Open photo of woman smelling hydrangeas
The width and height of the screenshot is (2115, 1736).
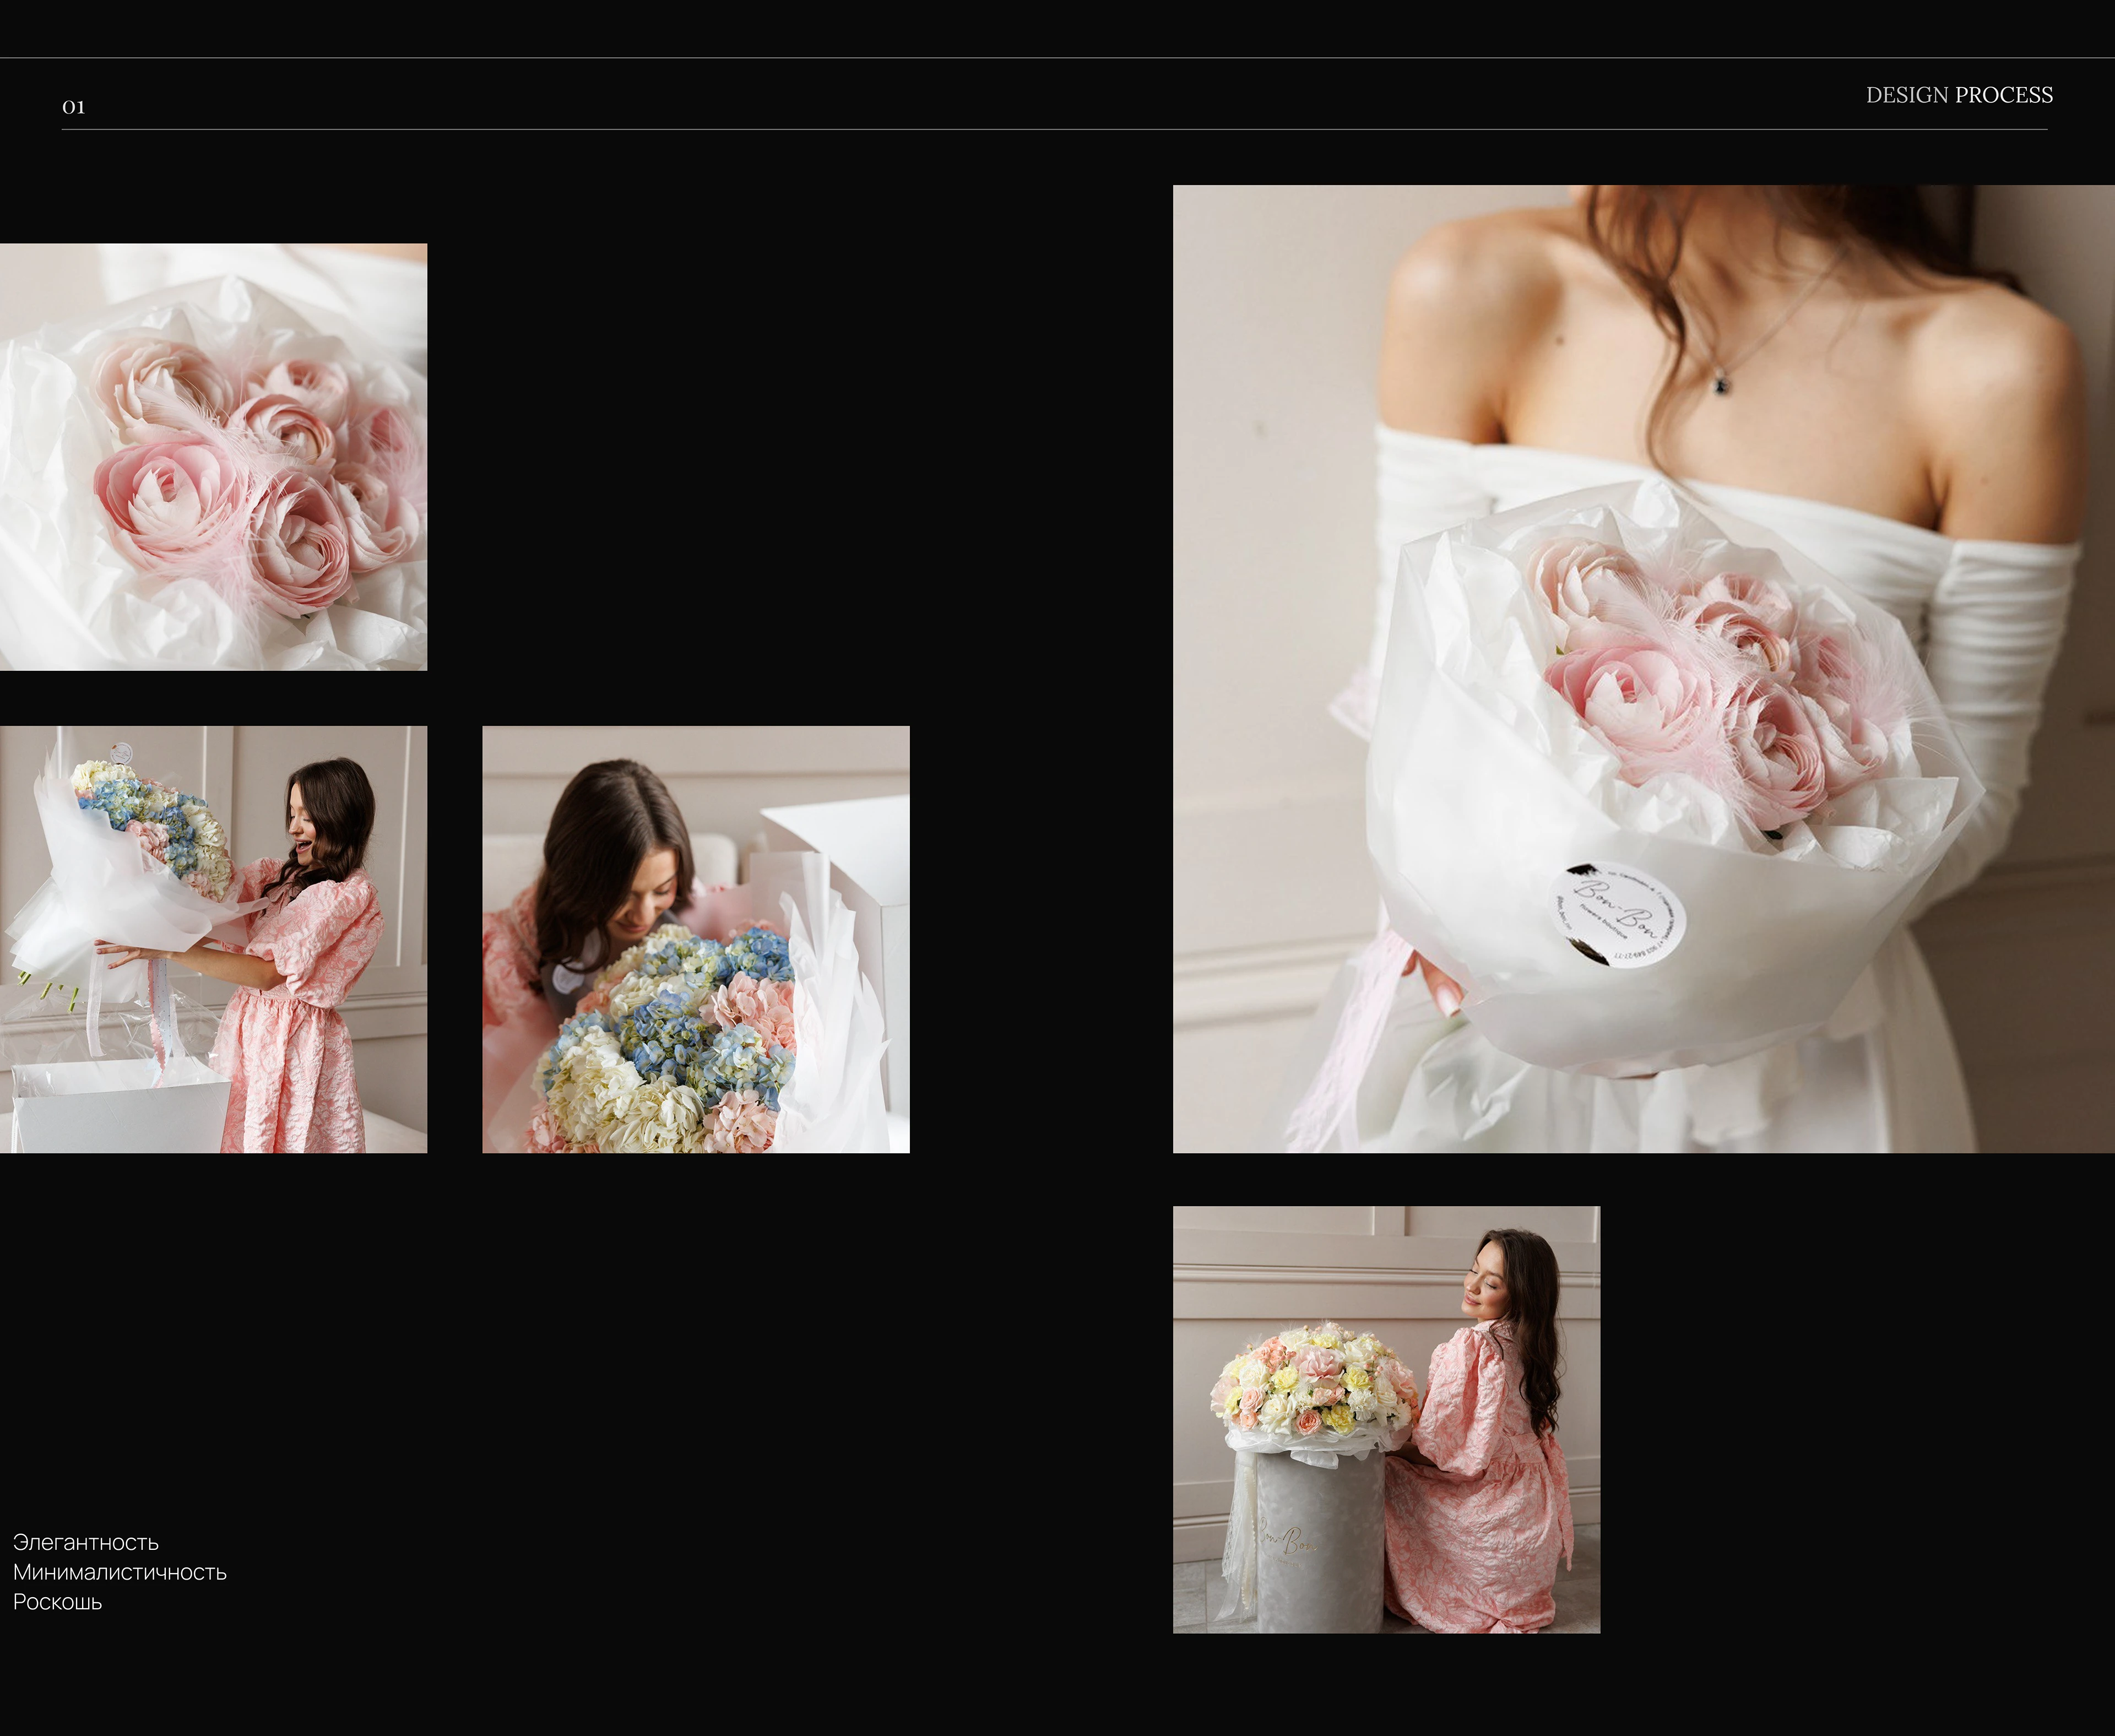point(695,939)
